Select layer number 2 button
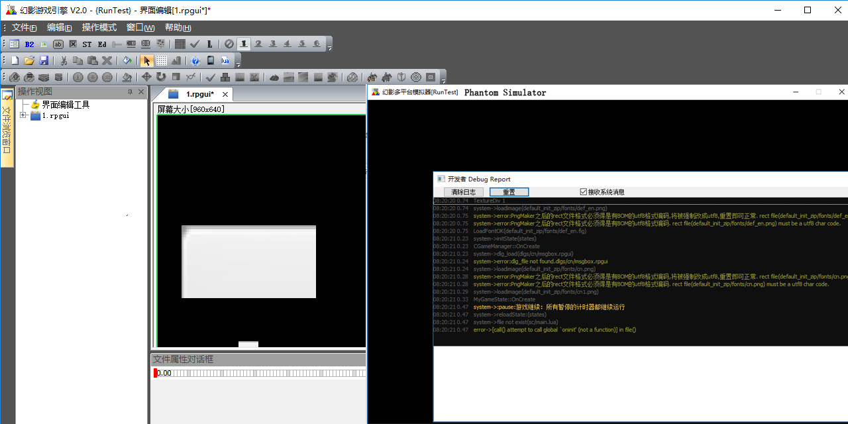The height and width of the screenshot is (424, 848). (258, 44)
